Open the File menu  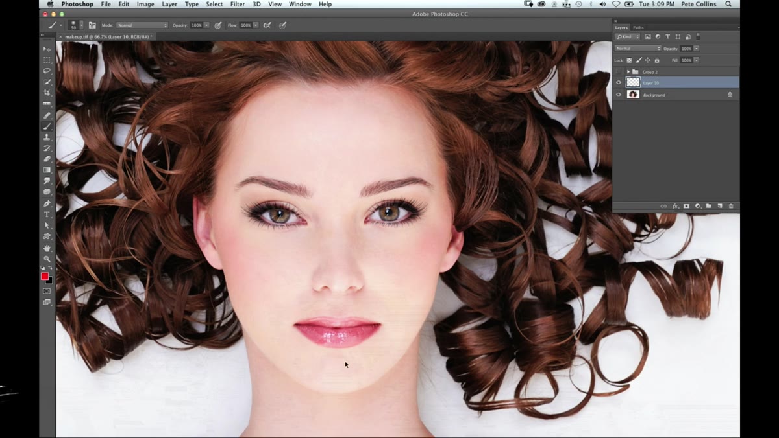pyautogui.click(x=106, y=5)
